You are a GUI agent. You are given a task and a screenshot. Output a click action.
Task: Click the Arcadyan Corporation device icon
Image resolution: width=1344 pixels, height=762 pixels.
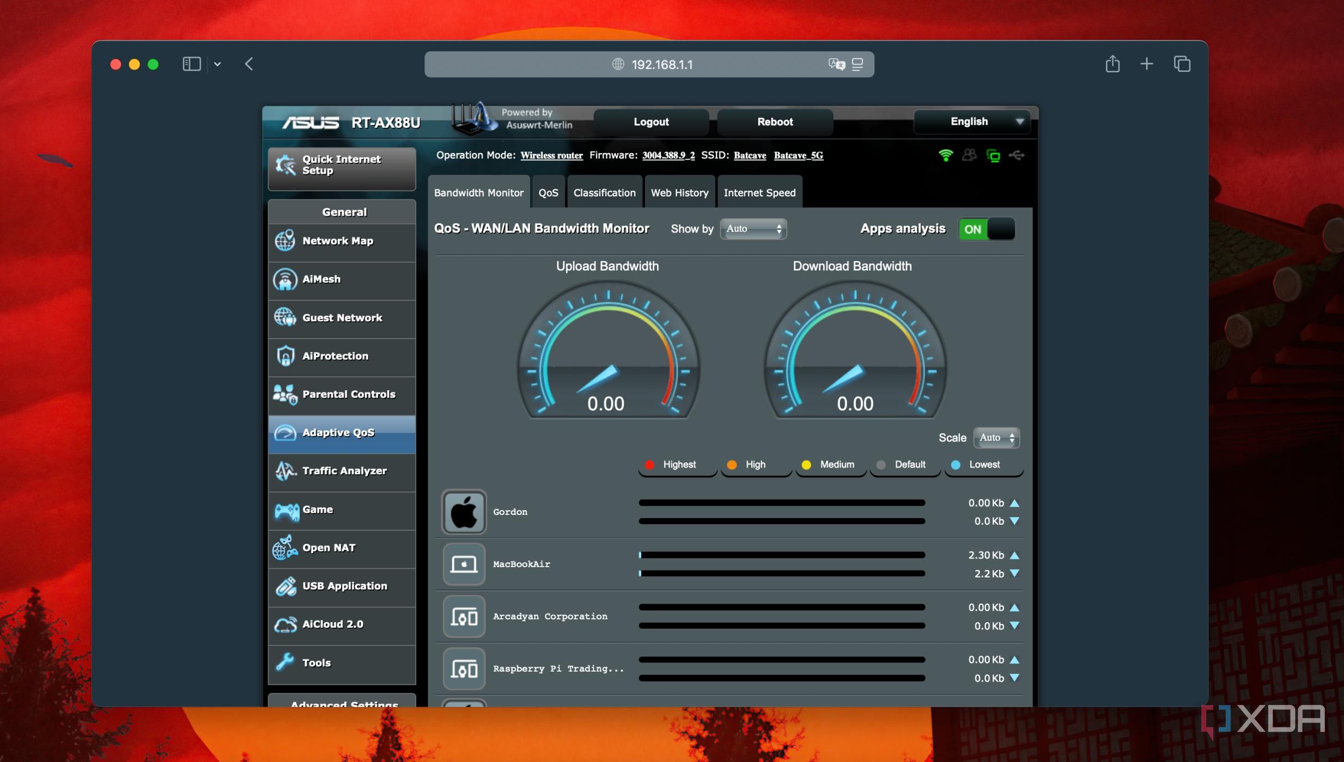[464, 617]
